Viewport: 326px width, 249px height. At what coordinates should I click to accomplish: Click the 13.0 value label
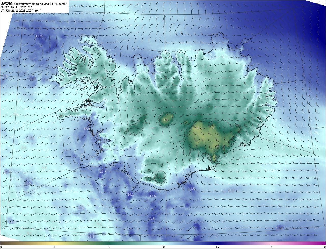(32, 79)
